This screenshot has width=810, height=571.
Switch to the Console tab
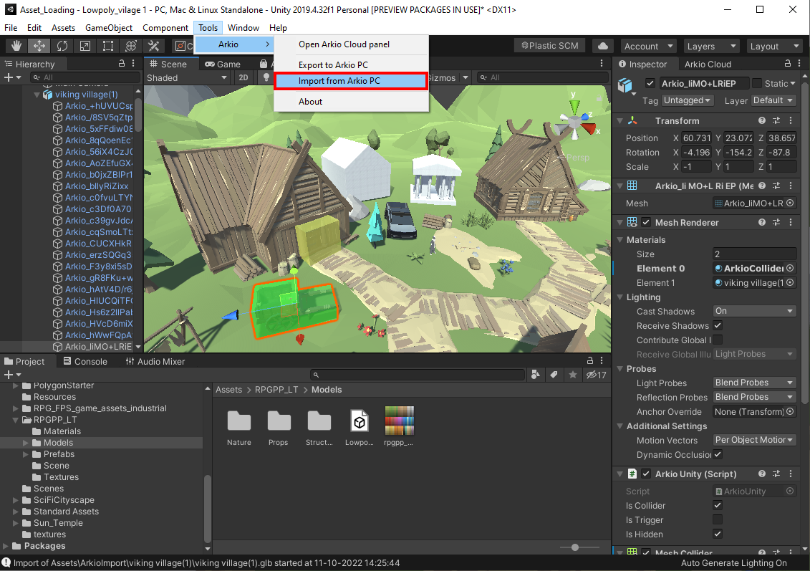pyautogui.click(x=85, y=361)
